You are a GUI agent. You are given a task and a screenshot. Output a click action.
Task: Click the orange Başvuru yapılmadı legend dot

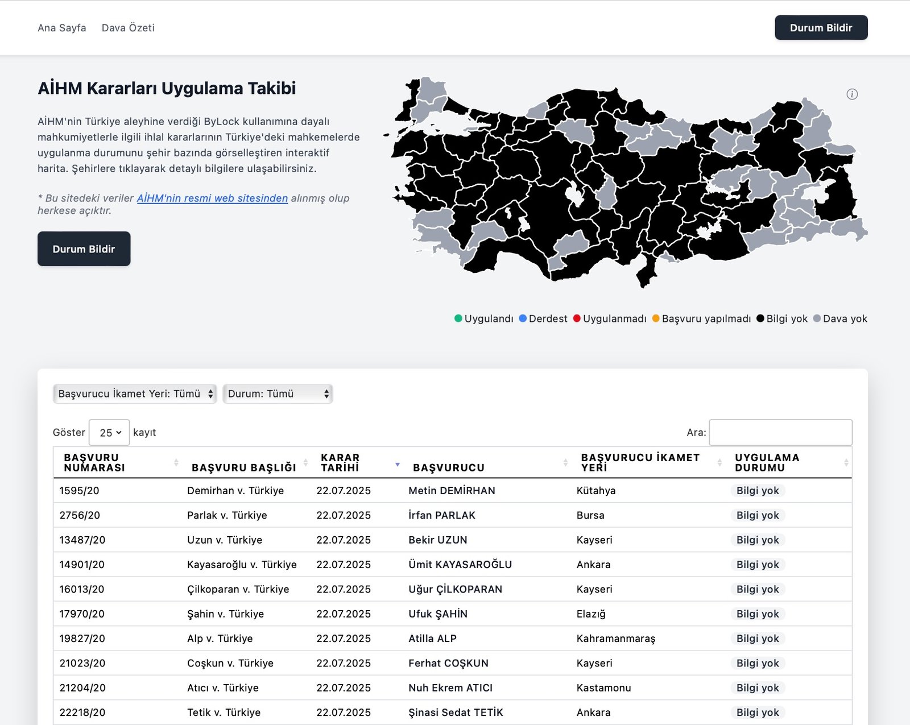[x=656, y=319]
